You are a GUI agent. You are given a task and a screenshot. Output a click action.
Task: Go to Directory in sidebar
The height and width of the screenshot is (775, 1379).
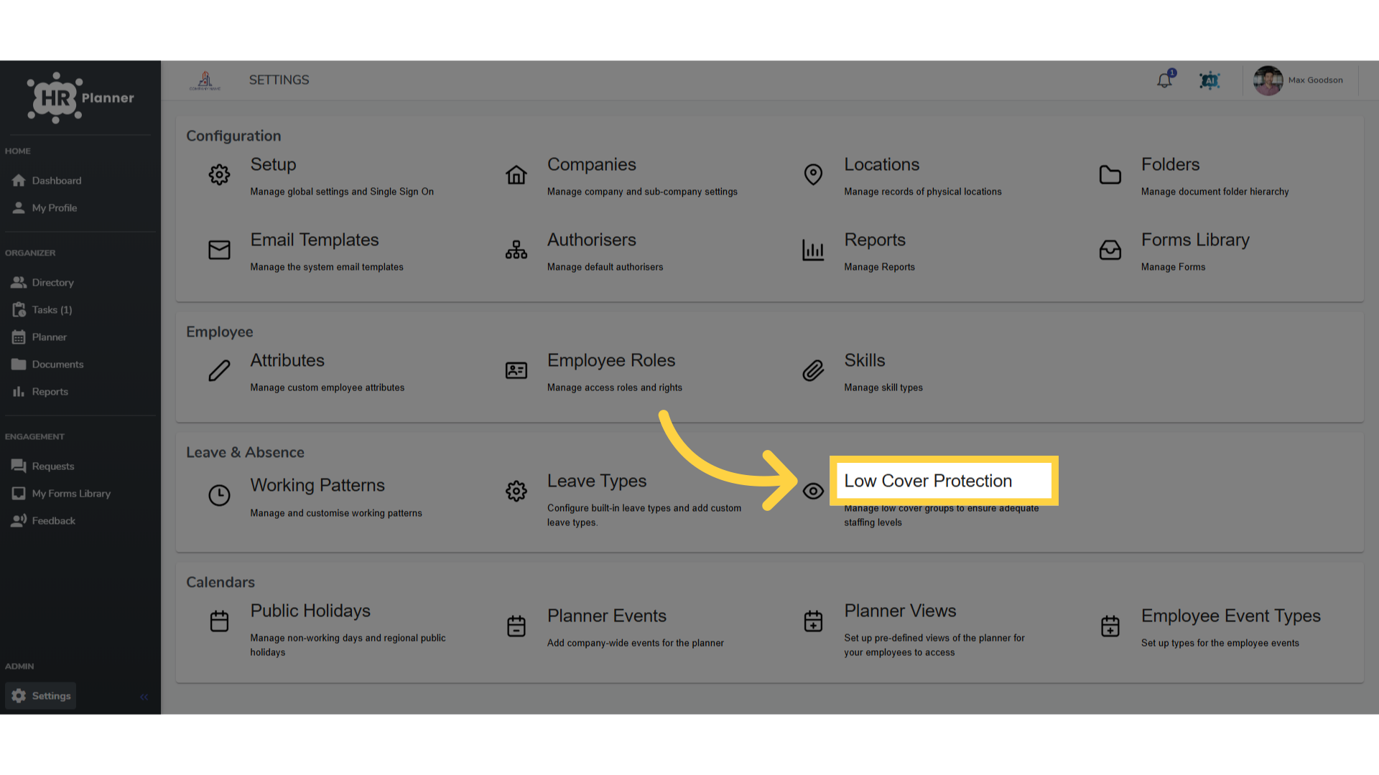tap(43, 283)
